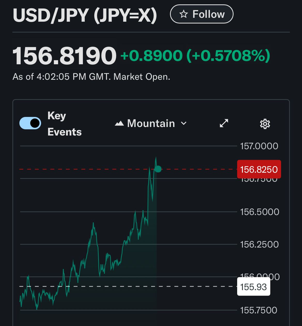Click the 156.5000 axis label
This screenshot has width=302, height=326.
point(259,212)
